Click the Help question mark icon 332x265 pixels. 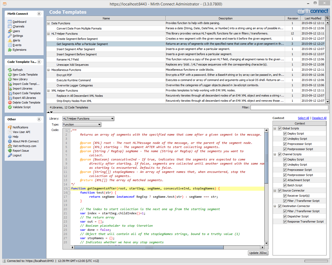(x=10, y=137)
